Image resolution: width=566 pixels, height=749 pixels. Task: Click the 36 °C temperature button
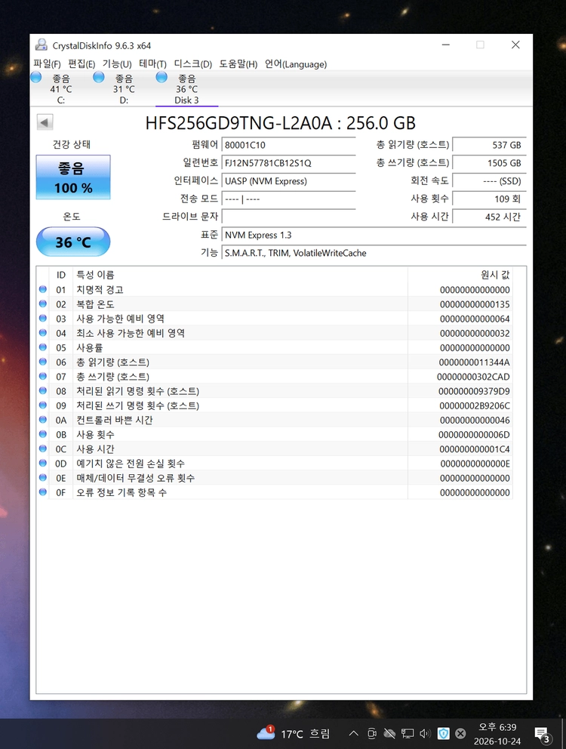73,242
